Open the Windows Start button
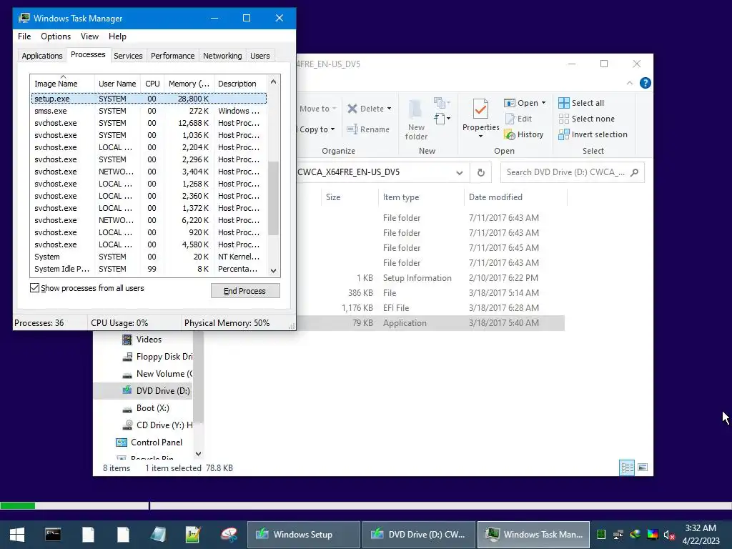732x549 pixels. pos(17,534)
